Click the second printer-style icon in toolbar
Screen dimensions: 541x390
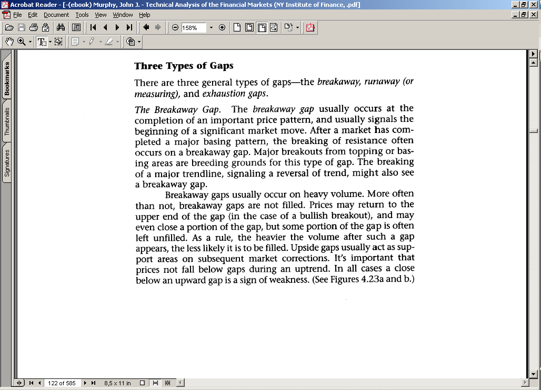(46, 27)
